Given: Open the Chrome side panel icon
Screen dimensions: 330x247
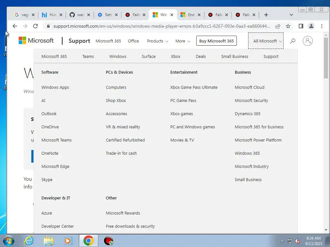Looking at the screenshot, I should (x=301, y=26).
